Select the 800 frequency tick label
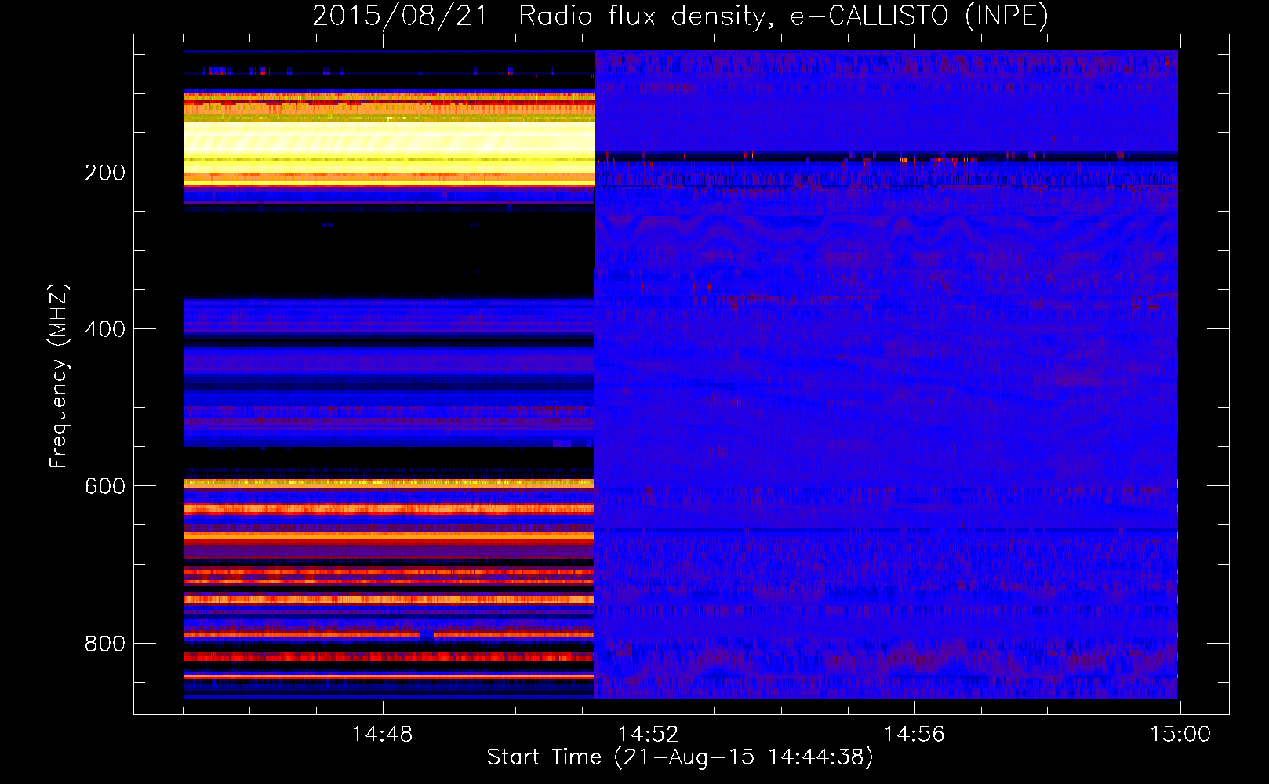The image size is (1269, 784). pyautogui.click(x=105, y=644)
